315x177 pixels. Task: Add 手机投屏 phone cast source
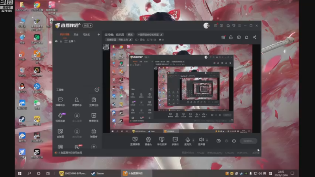tap(162, 141)
